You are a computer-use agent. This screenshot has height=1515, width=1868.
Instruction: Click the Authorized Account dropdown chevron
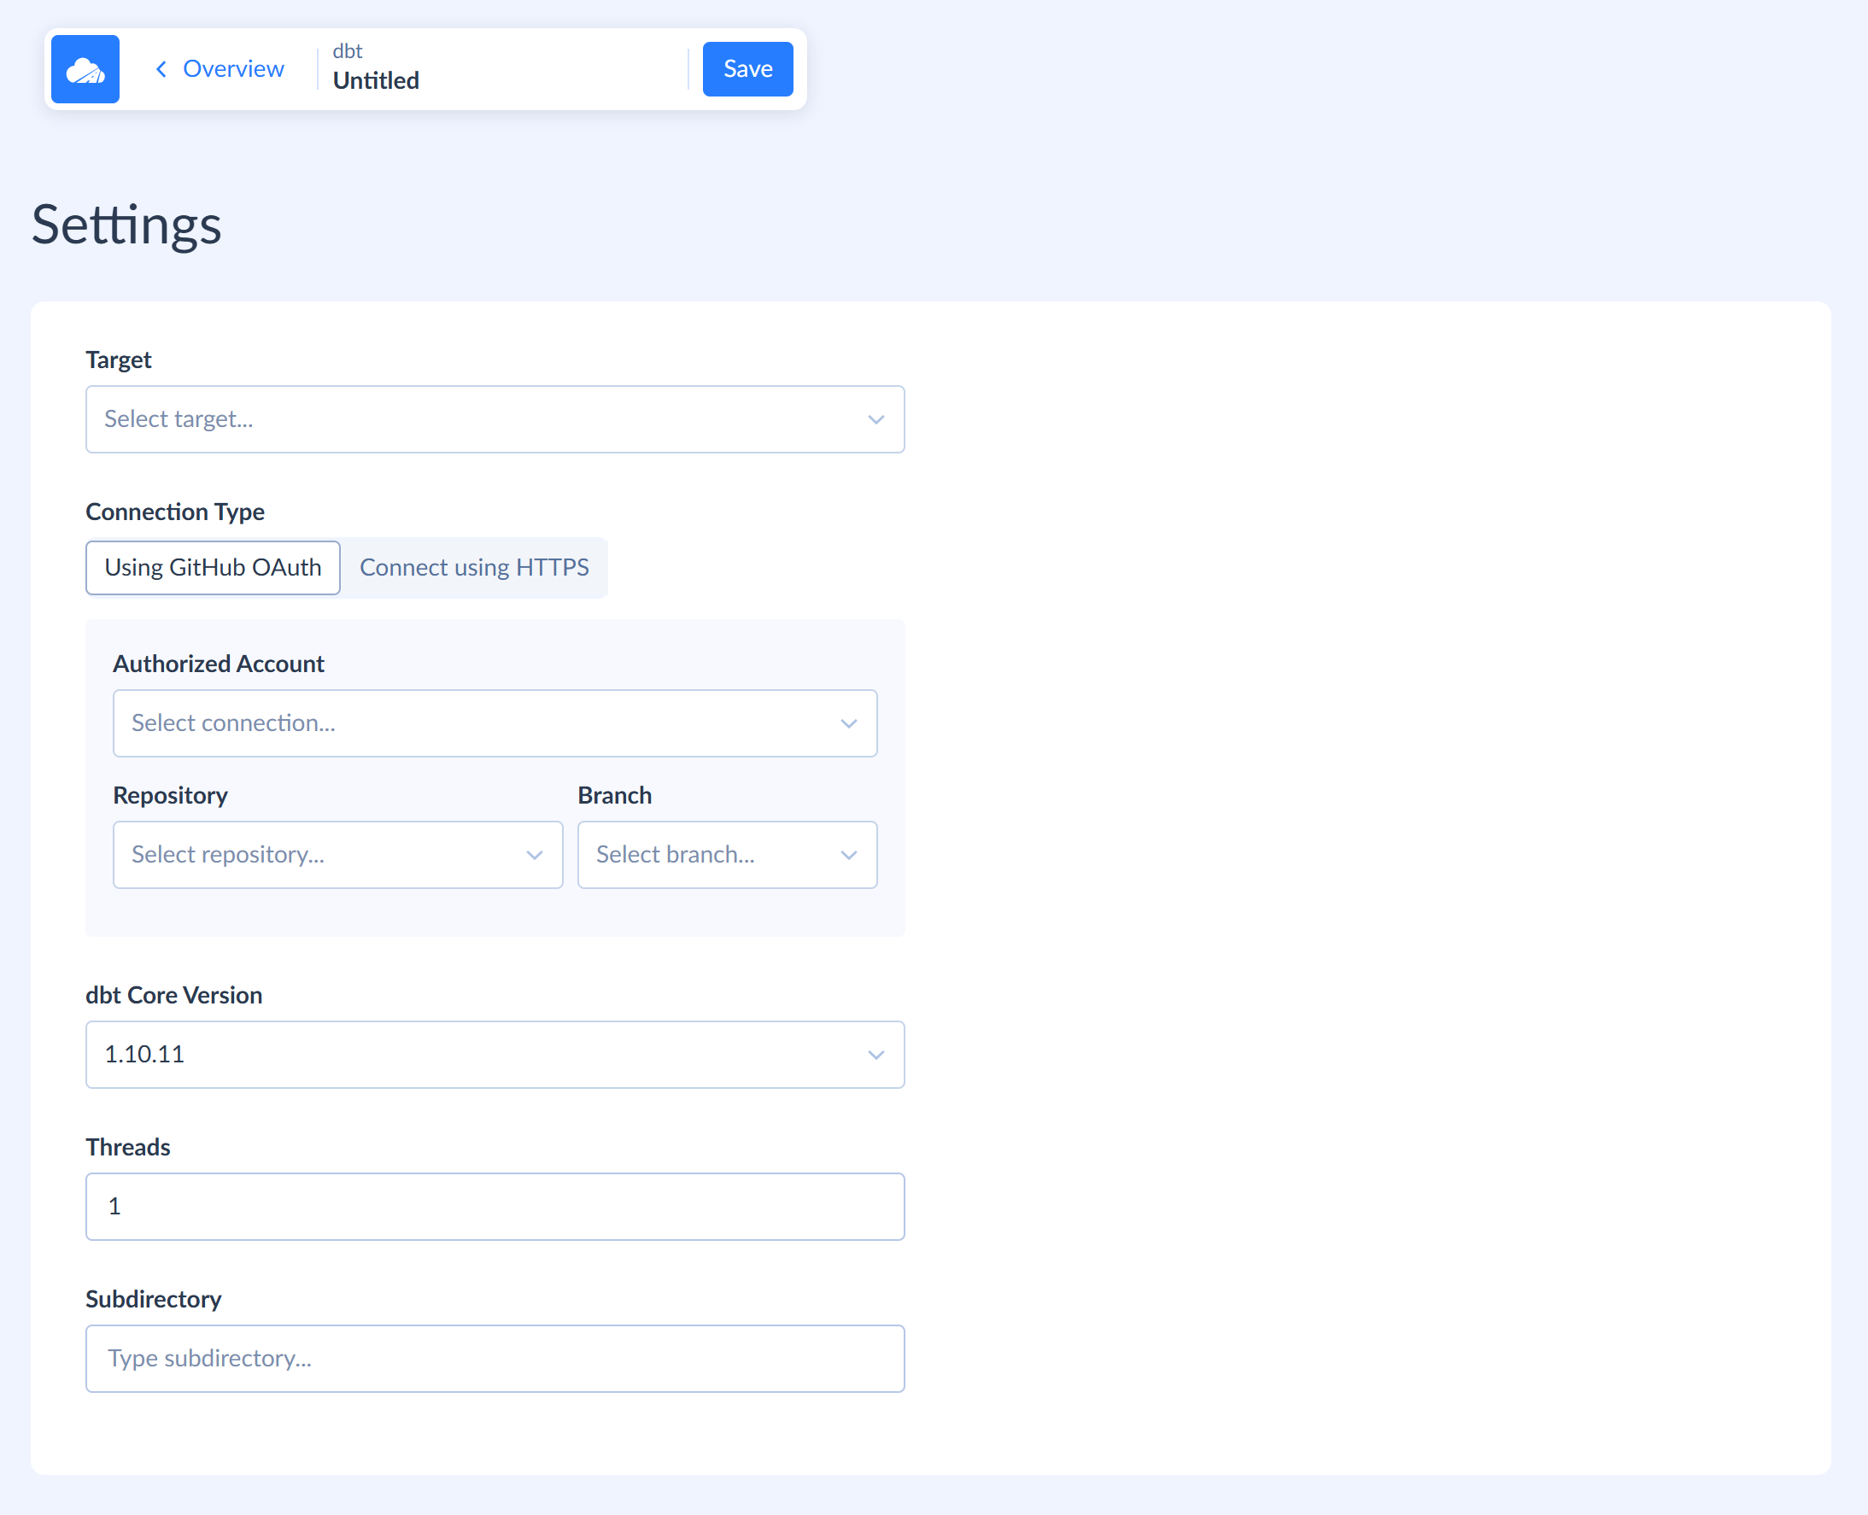(847, 722)
